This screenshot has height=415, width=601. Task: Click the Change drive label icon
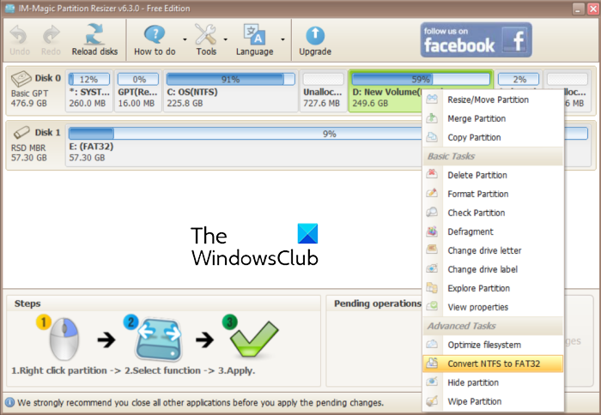tap(432, 268)
